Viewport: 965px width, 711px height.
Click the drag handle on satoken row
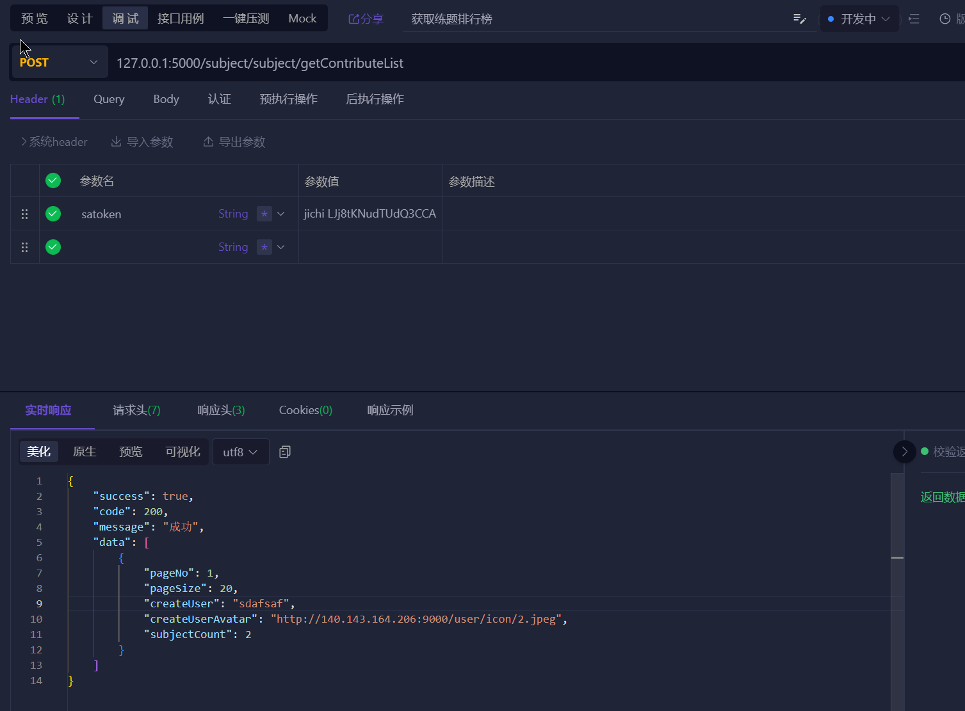tap(25, 214)
